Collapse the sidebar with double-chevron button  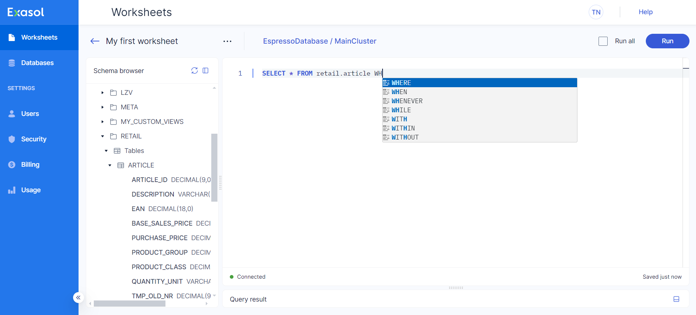click(x=78, y=298)
